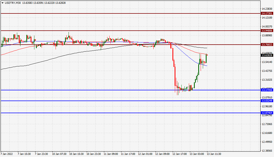Viewport: 274px width, 157px height.
Task: Click the 10 Jan 23:30 time label
Action: tap(94, 154)
